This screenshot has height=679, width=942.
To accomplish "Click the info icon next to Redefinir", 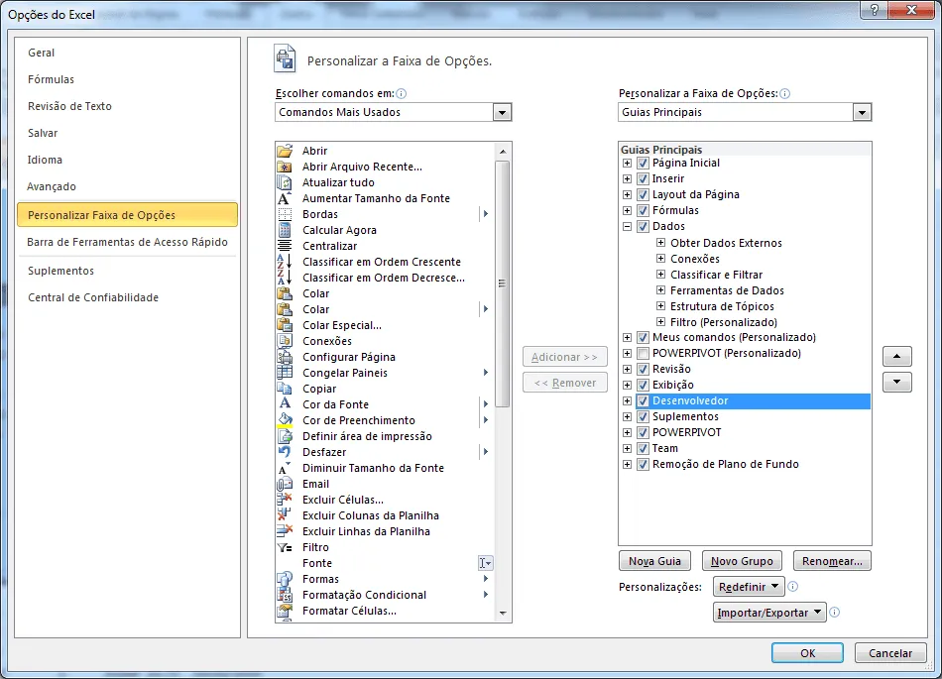I will click(793, 587).
